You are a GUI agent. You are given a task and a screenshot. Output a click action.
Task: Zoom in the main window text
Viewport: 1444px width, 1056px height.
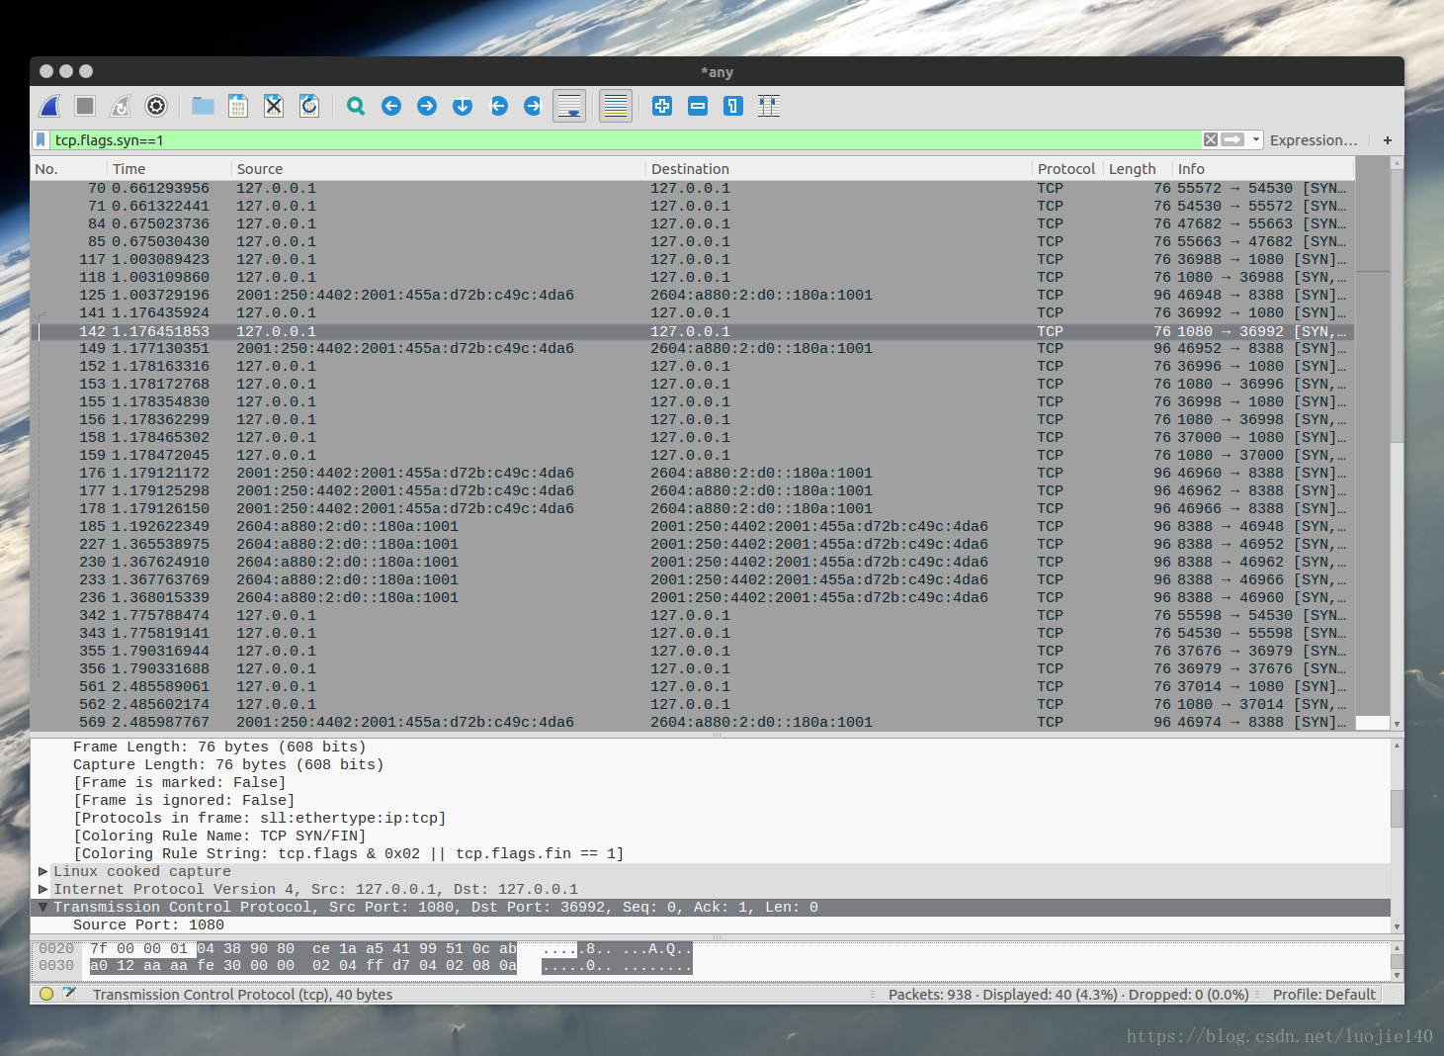tap(662, 106)
